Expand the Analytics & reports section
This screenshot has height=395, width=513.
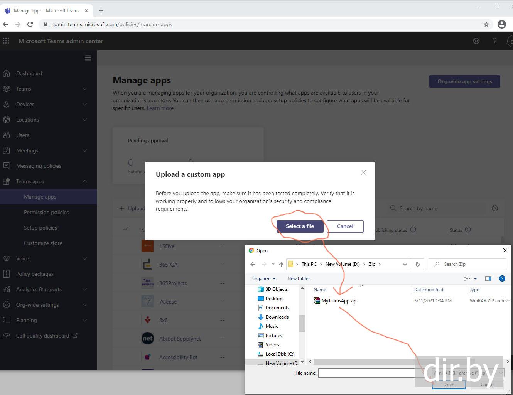point(85,289)
